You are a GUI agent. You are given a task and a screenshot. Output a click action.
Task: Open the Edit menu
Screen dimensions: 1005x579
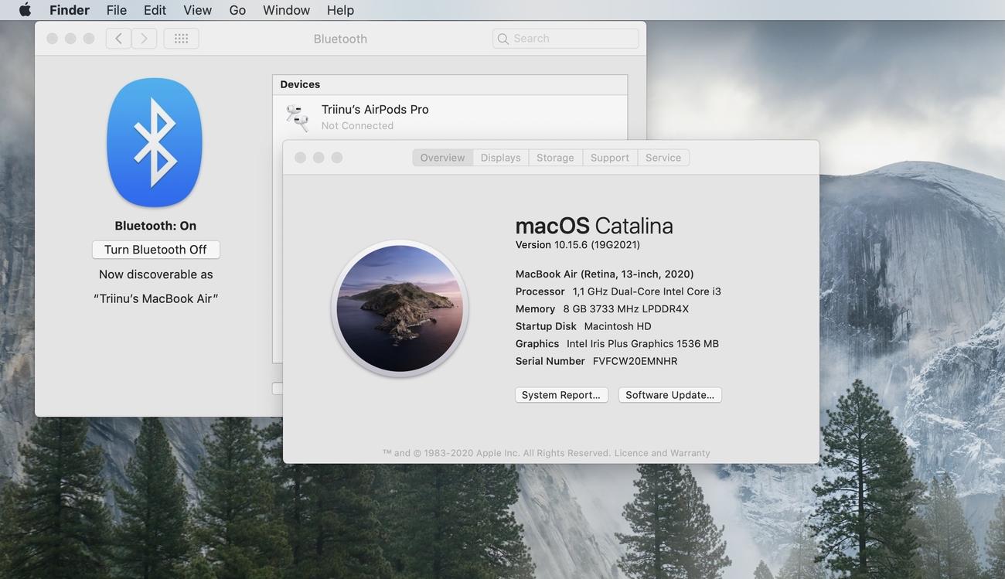[x=155, y=10]
